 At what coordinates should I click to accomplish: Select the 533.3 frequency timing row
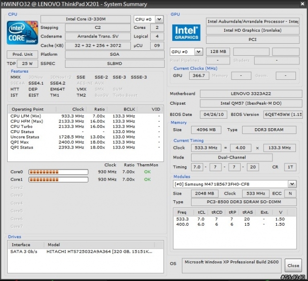point(235,219)
